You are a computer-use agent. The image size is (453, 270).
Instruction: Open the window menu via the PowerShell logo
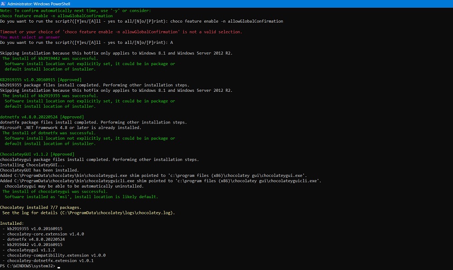coord(4,3)
